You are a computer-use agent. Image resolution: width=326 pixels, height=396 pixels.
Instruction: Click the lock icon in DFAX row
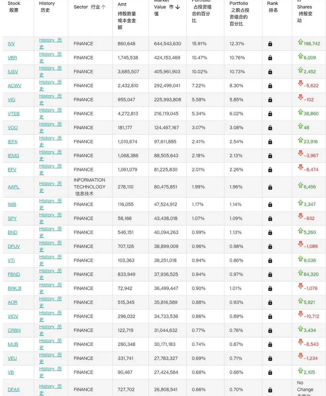(x=270, y=390)
